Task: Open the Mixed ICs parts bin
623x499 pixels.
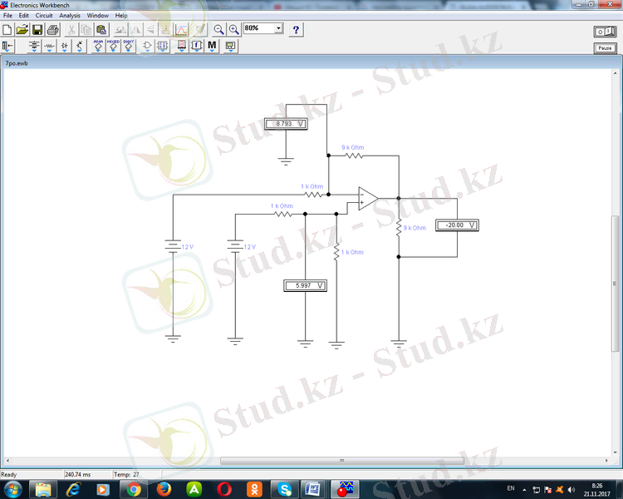Action: tap(113, 47)
